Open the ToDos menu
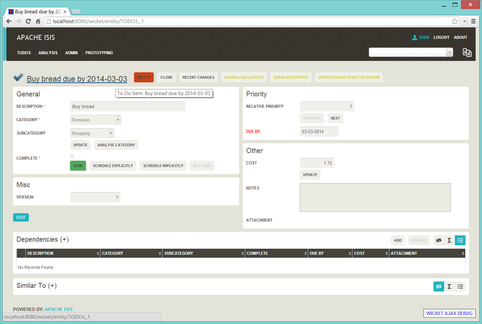This screenshot has height=324, width=482. (24, 53)
